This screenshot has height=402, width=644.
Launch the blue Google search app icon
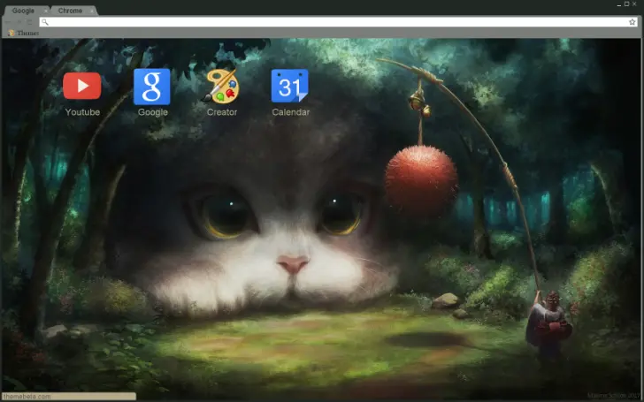click(152, 87)
